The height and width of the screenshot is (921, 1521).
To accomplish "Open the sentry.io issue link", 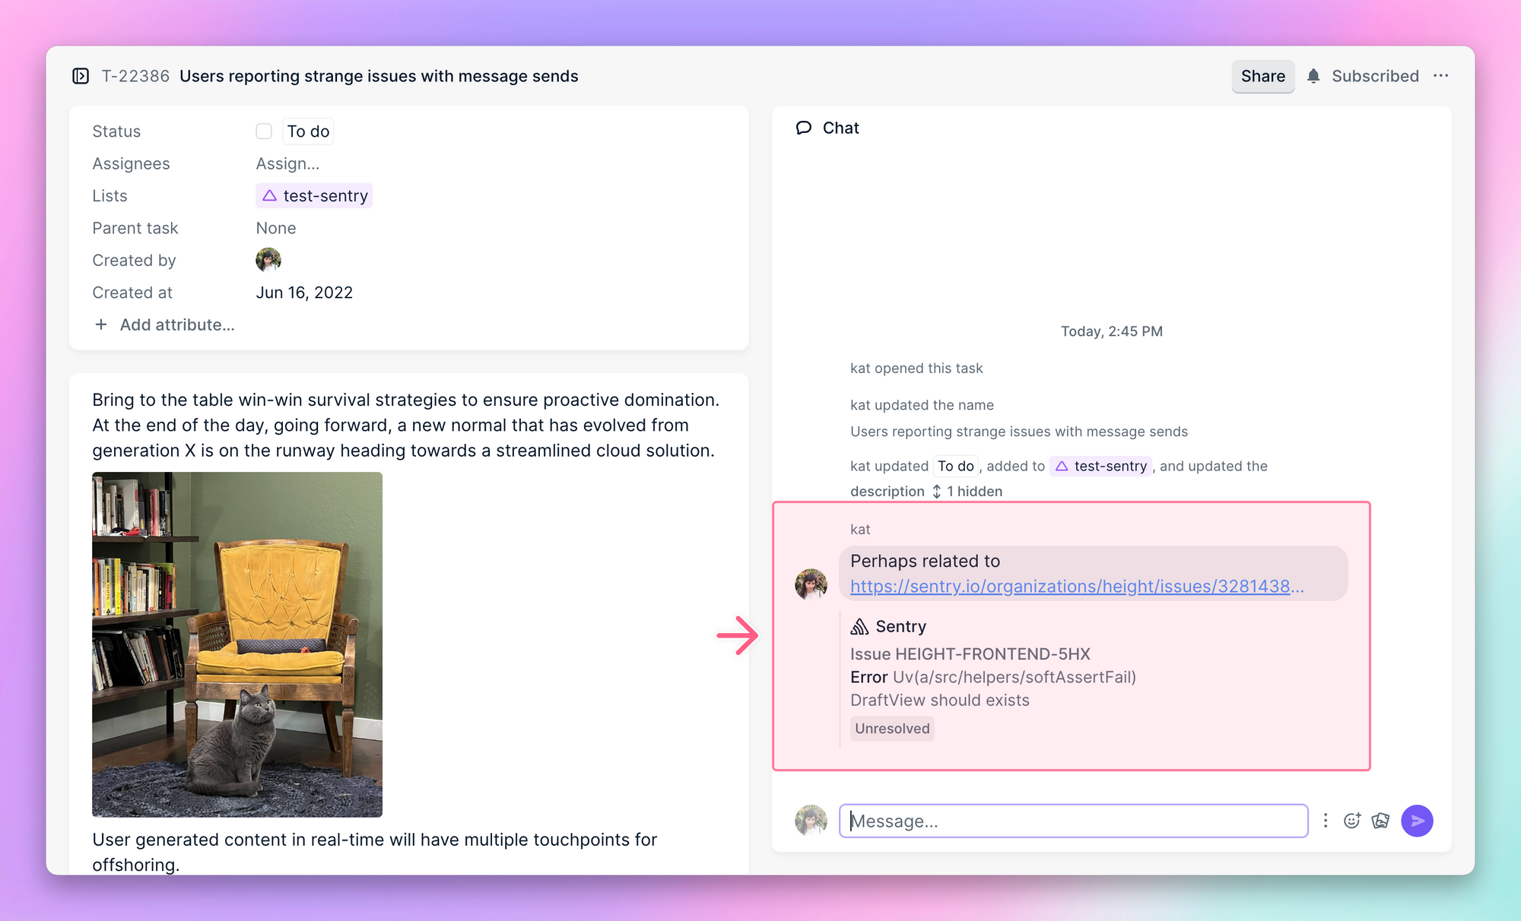I will [x=1077, y=586].
